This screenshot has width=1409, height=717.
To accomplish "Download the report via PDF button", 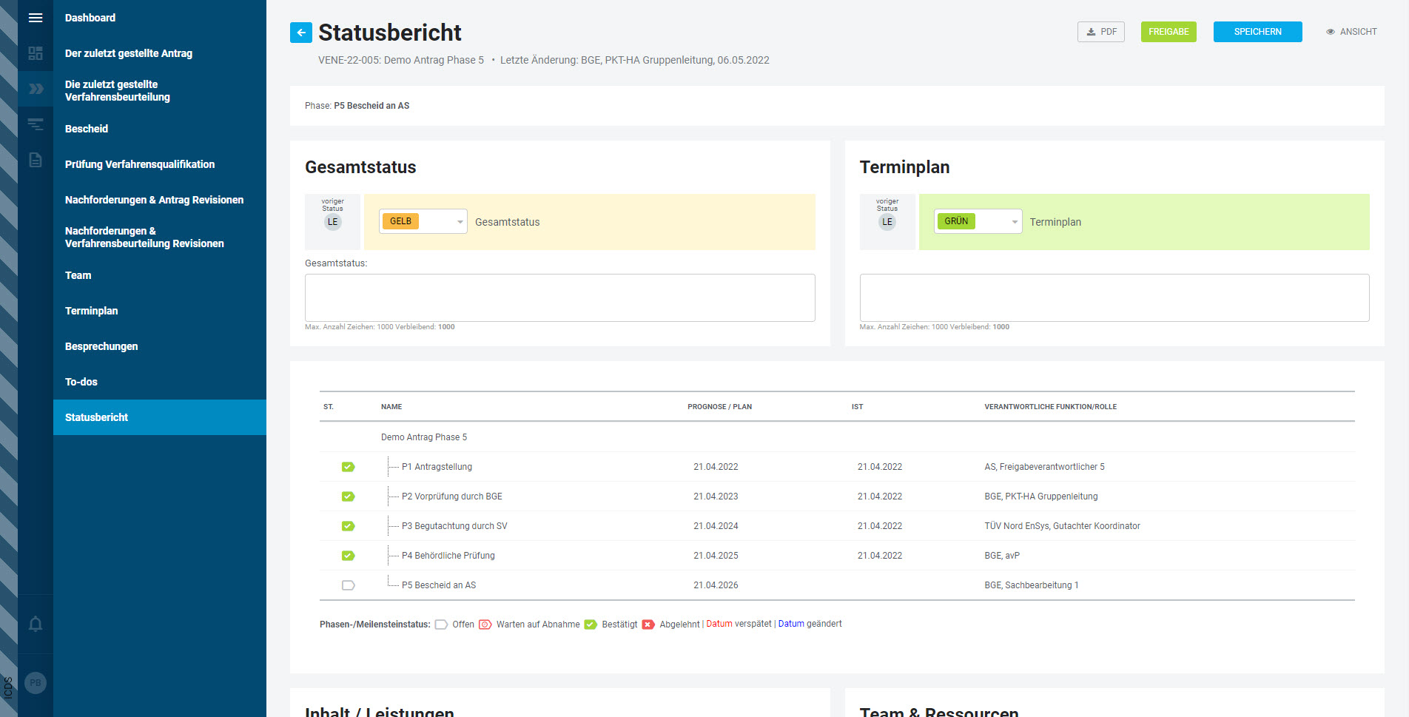I will point(1100,32).
